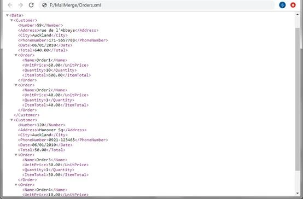
Task: Click the closing Customer tag
Action: click(x=26, y=115)
